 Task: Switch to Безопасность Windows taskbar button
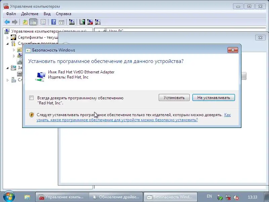click(x=170, y=197)
